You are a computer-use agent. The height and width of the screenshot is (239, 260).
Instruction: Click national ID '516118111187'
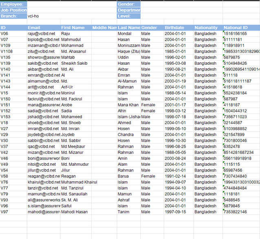click(x=241, y=81)
